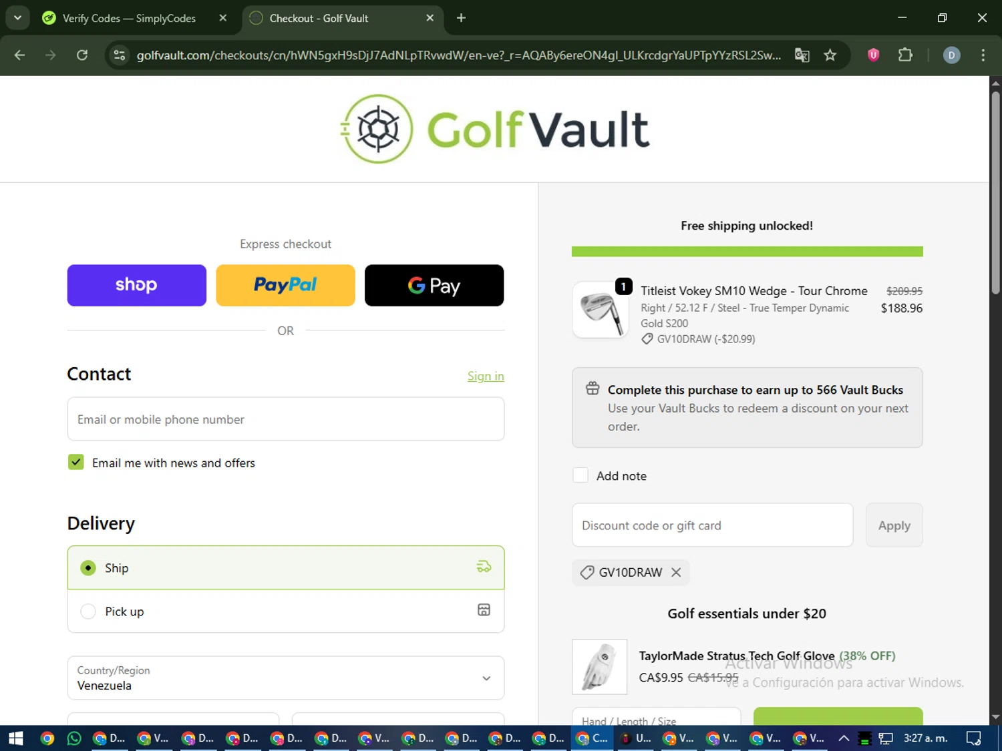
Task: Click the Titleist Vokey wedge thumbnail
Action: [x=600, y=310]
